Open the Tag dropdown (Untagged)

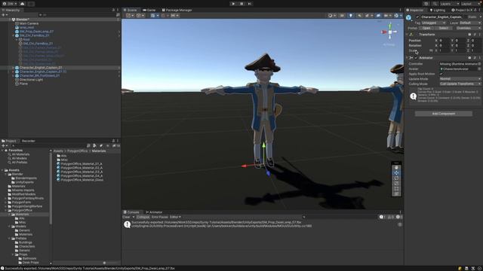point(433,23)
